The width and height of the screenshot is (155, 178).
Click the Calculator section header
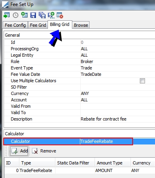(x=14, y=134)
